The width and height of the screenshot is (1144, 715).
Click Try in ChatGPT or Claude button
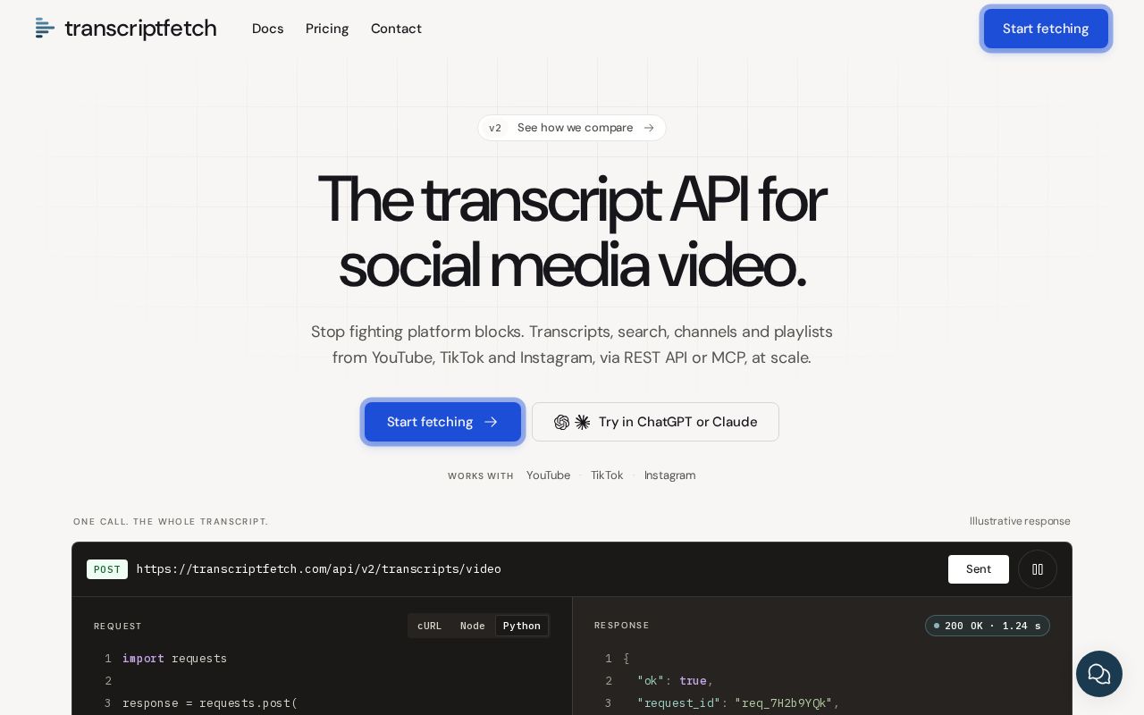[655, 422]
